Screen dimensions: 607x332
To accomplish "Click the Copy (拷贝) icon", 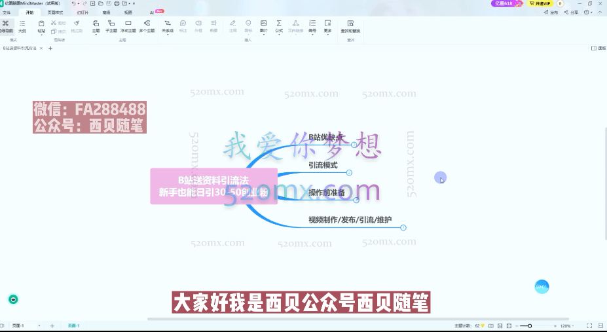I will click(54, 31).
